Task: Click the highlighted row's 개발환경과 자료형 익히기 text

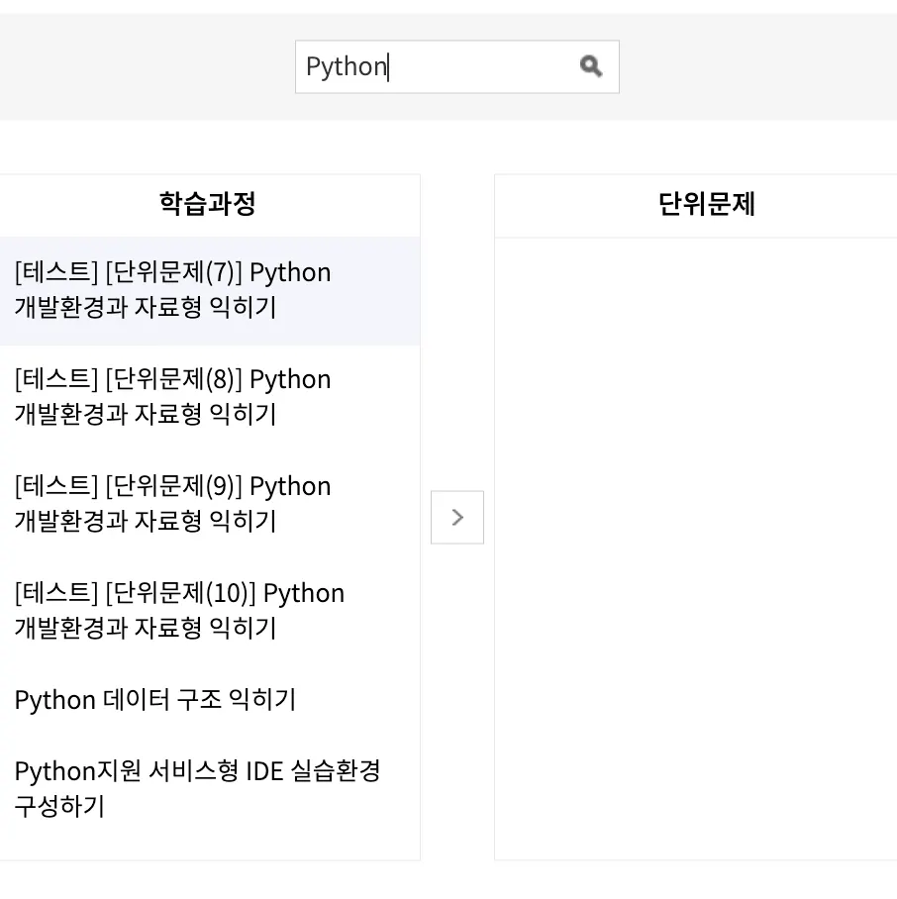Action: [145, 308]
